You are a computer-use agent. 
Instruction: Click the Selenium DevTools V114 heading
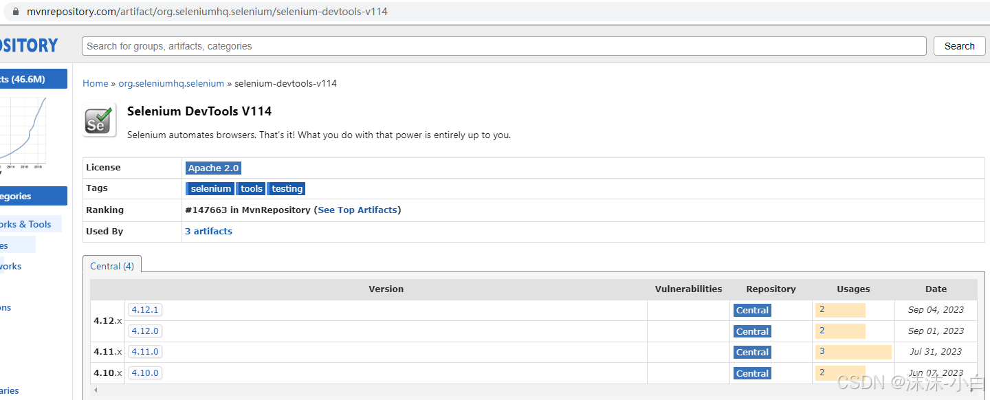pyautogui.click(x=199, y=111)
